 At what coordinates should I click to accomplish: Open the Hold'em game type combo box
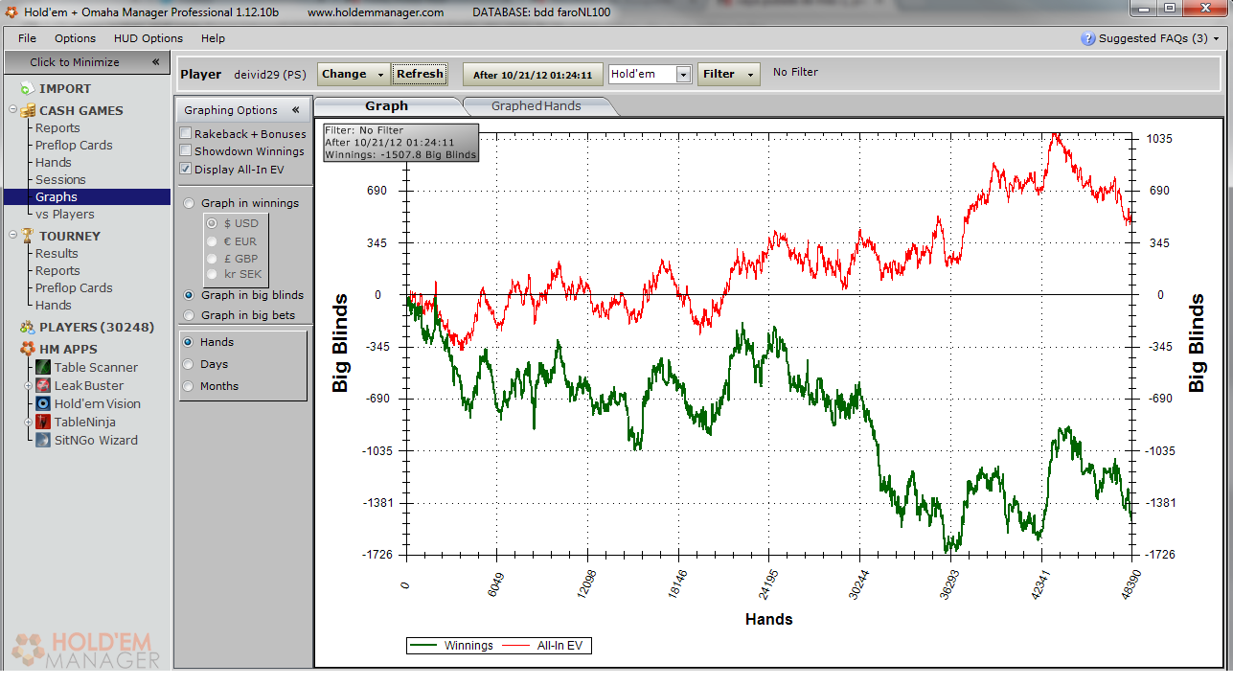651,74
